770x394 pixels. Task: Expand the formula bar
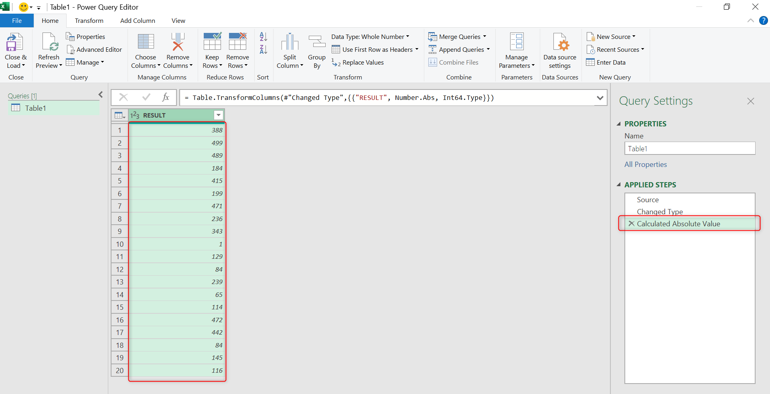(600, 98)
